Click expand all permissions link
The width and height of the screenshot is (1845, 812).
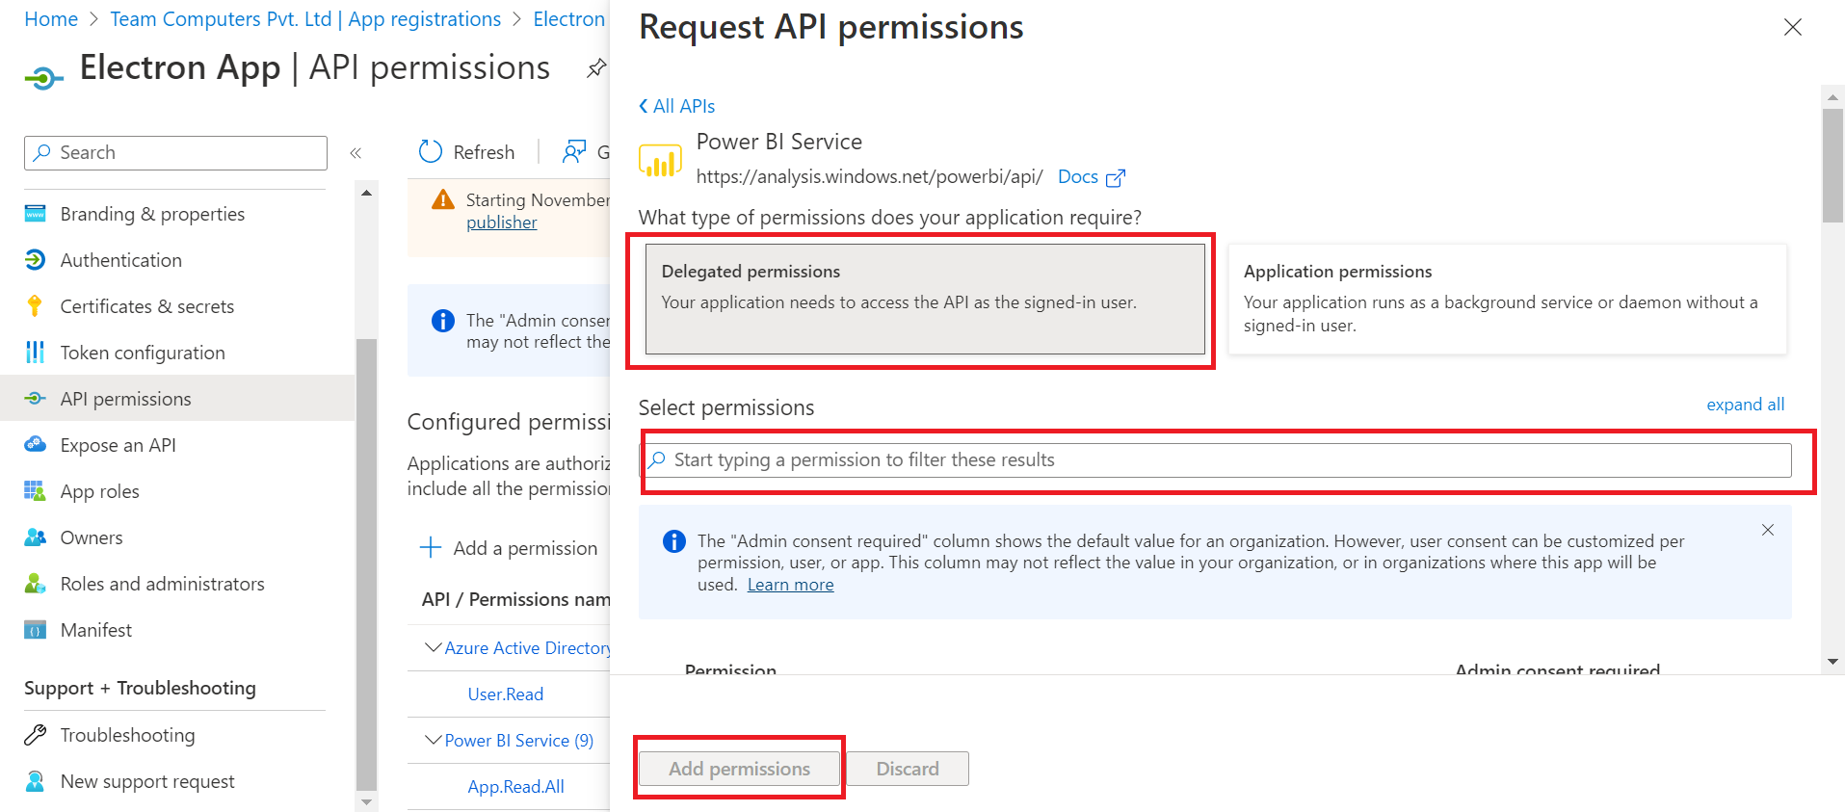click(1745, 405)
